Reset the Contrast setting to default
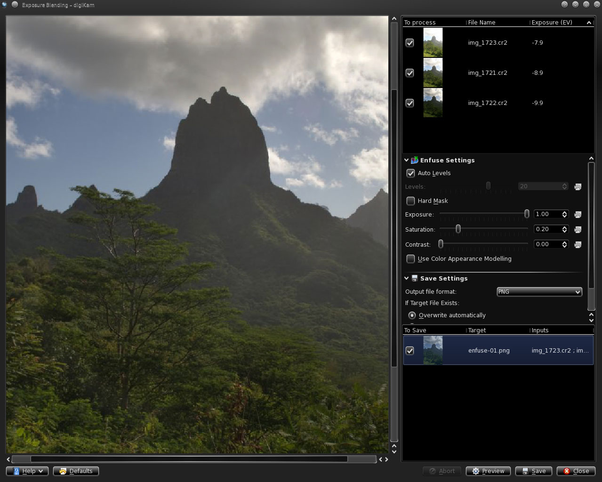Image resolution: width=602 pixels, height=482 pixels. pos(578,244)
